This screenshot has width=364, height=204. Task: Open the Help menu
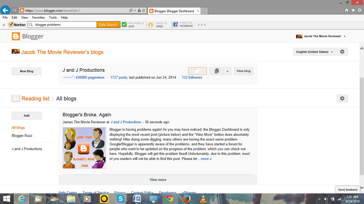[64, 18]
